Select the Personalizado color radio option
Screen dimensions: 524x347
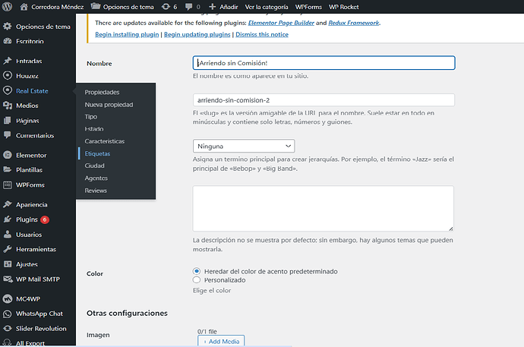point(197,280)
